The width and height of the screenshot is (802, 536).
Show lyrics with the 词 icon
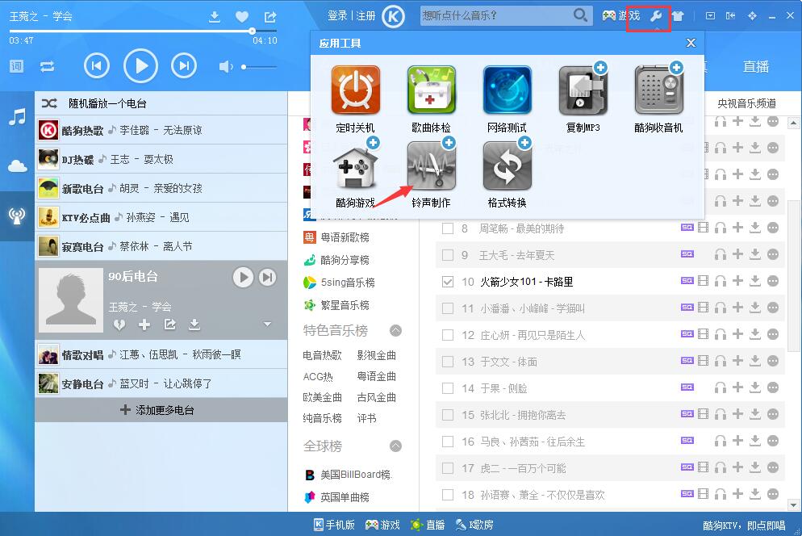(15, 66)
